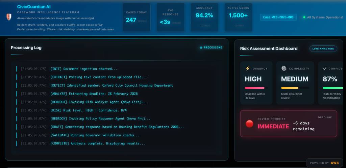The width and height of the screenshot is (346, 168).
Task: Click the Processing status dot
Action: (x=201, y=47)
